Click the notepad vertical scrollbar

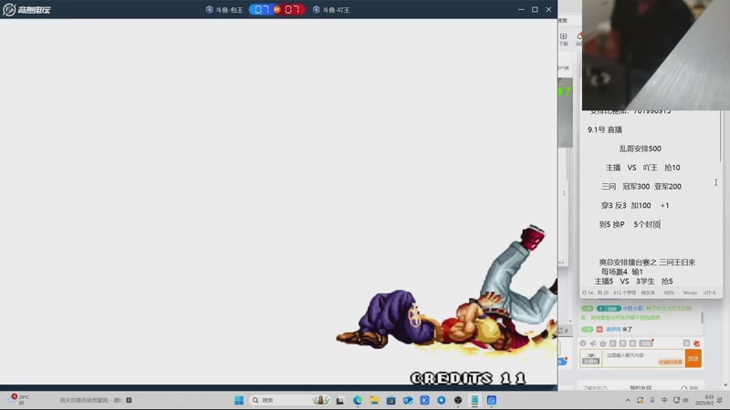coord(720,138)
